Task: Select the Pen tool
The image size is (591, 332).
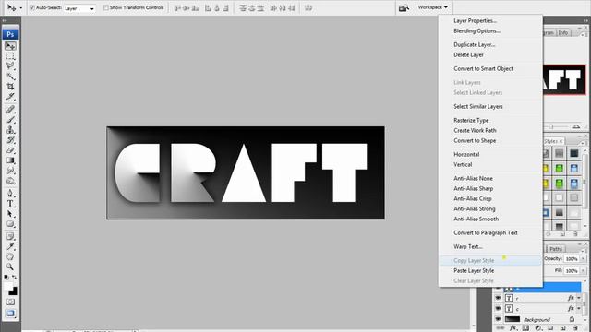Action: [x=10, y=194]
